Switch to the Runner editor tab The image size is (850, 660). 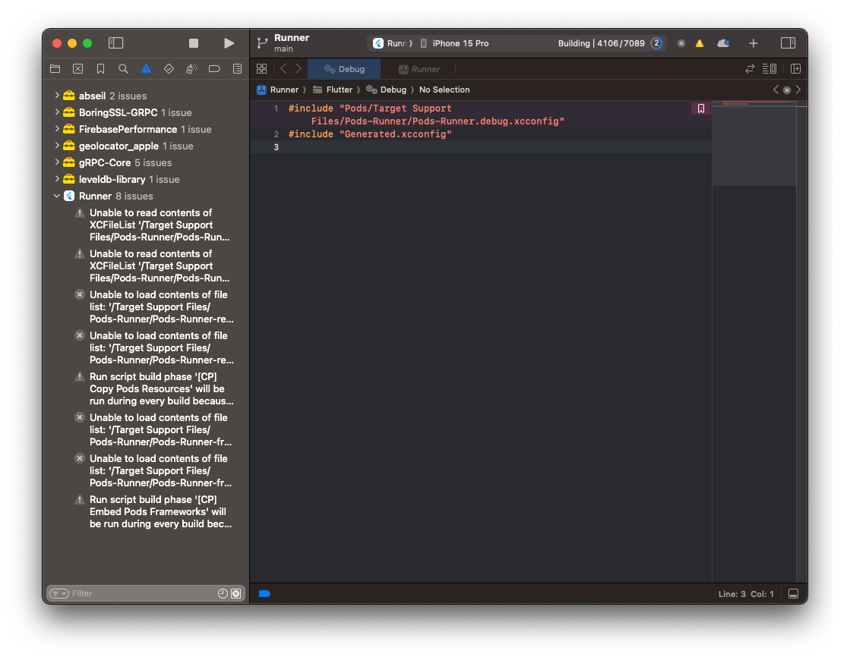coord(419,69)
